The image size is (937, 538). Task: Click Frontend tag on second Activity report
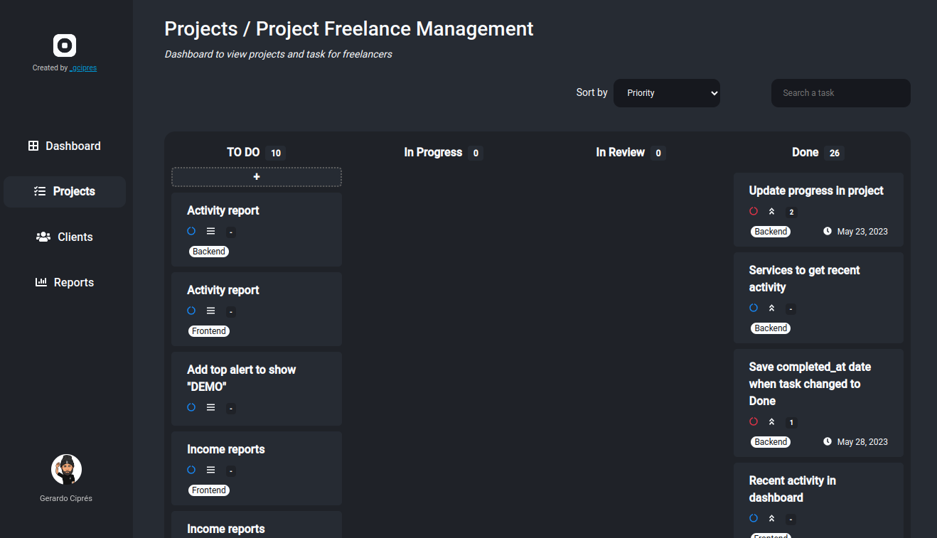(x=209, y=331)
